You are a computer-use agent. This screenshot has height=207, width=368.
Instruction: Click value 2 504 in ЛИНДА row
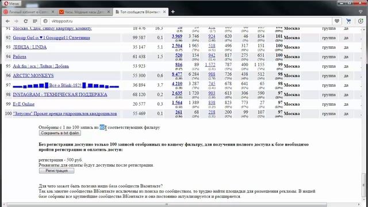click(x=177, y=46)
